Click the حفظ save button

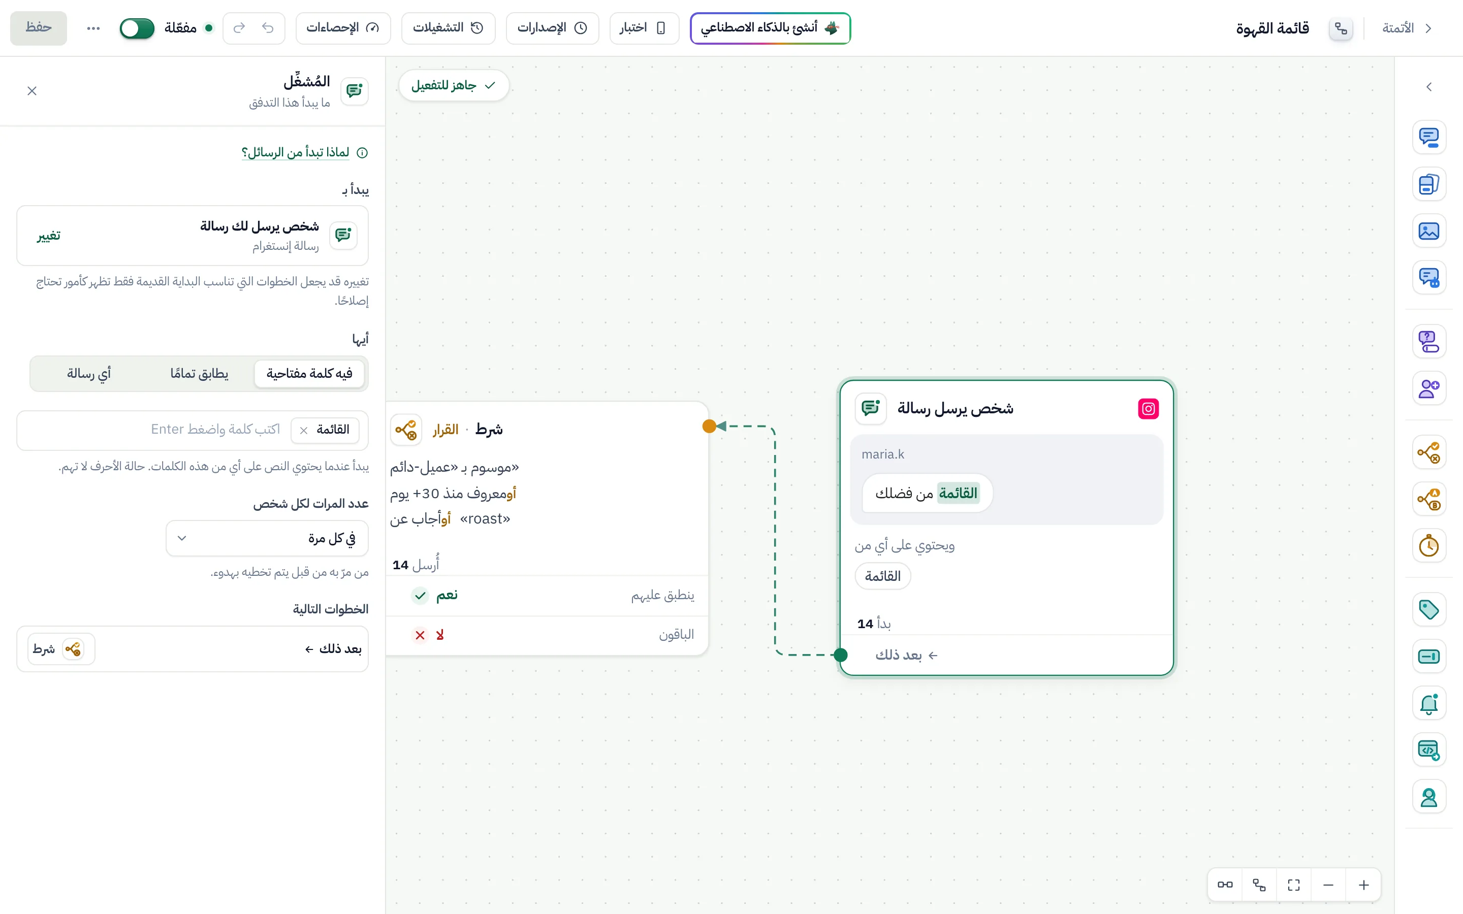click(39, 28)
